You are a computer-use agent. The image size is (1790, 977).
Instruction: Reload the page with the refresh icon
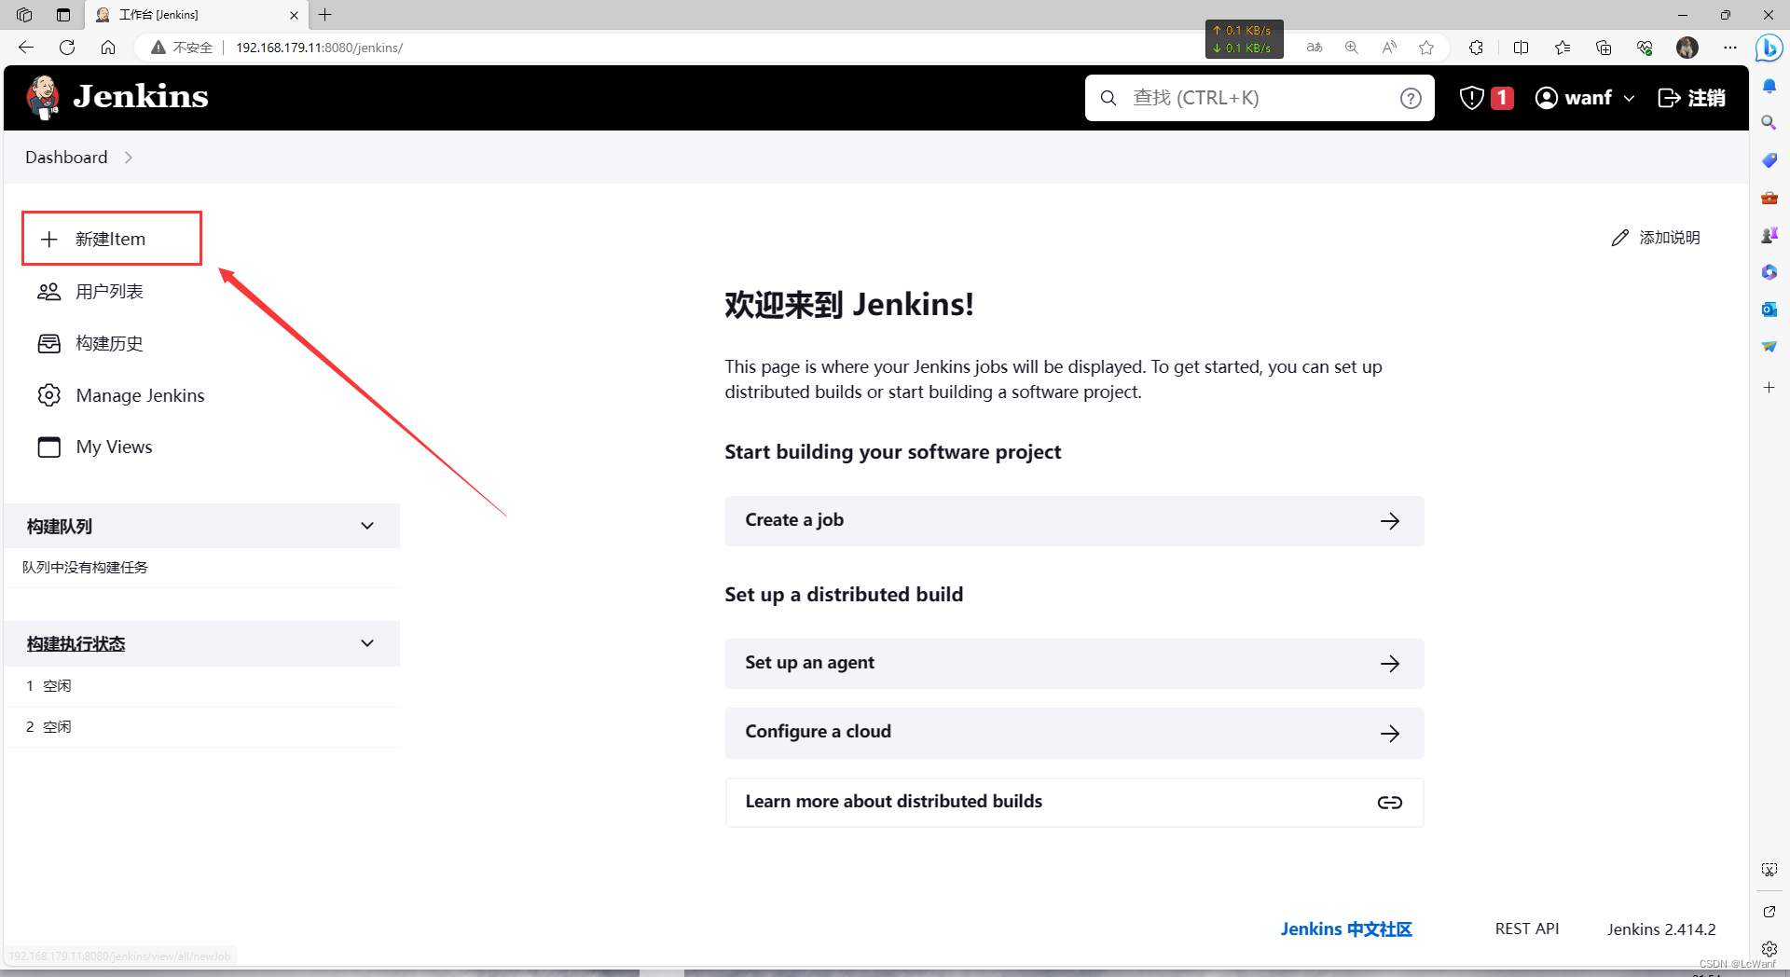[x=67, y=48]
